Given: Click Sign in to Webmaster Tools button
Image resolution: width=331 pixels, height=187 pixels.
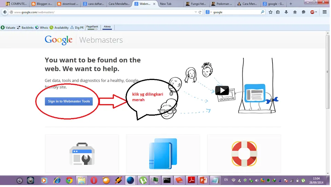Looking at the screenshot, I should pyautogui.click(x=69, y=101).
